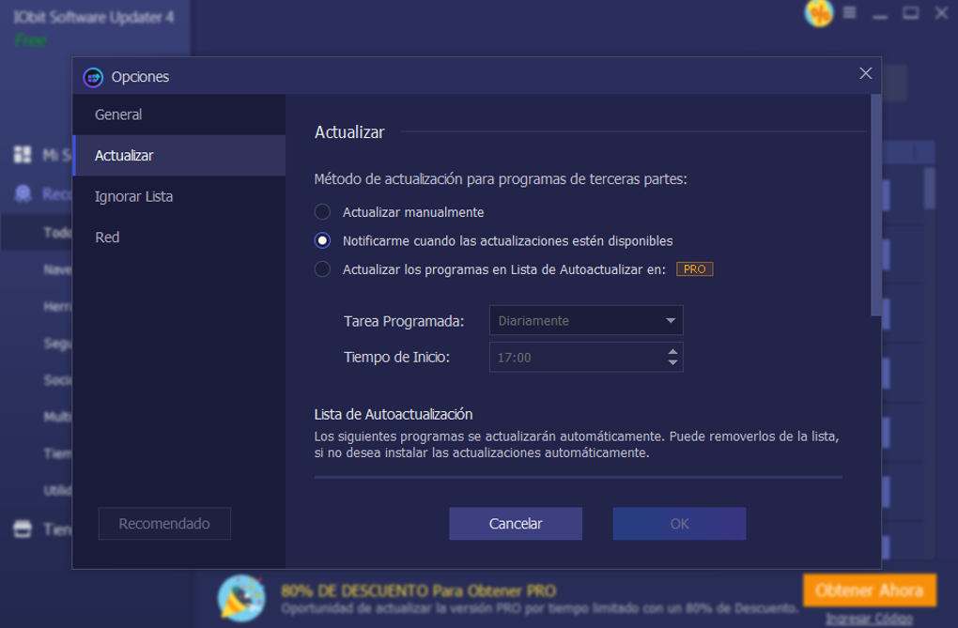958x628 pixels.
Task: Decrease Tiempo de Inicio with down arrow
Action: (x=672, y=363)
